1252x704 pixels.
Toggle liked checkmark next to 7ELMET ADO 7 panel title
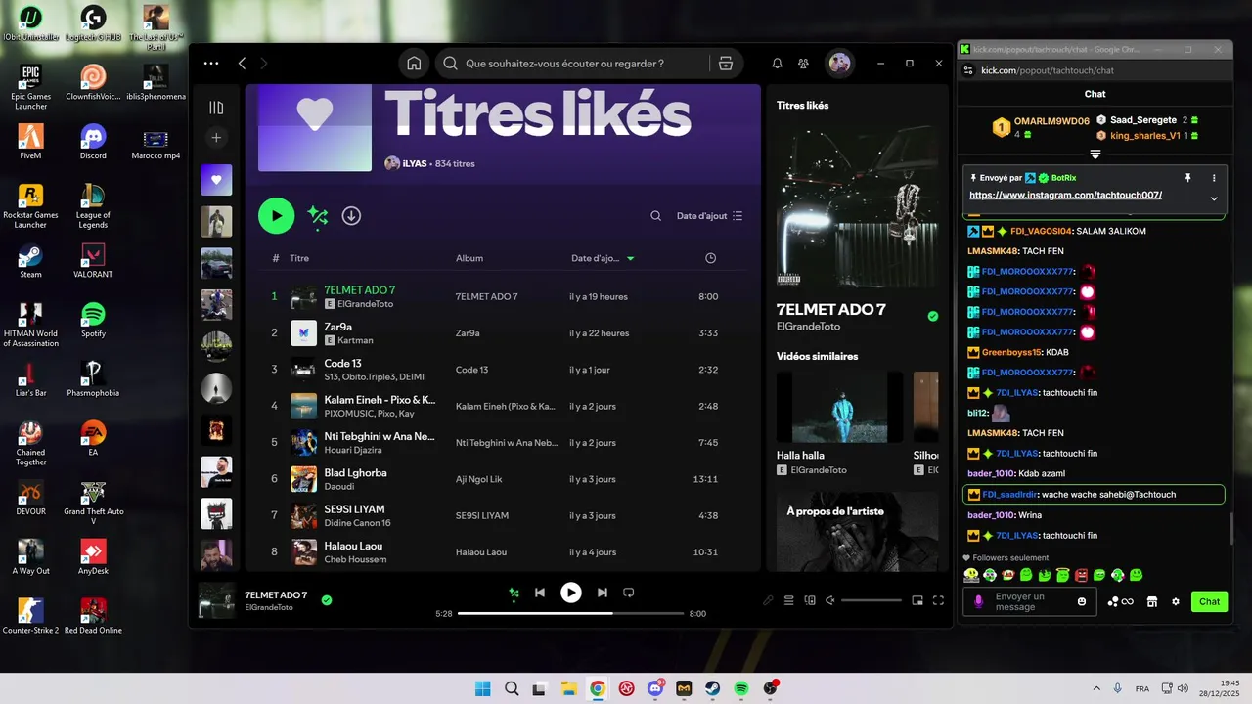click(933, 316)
